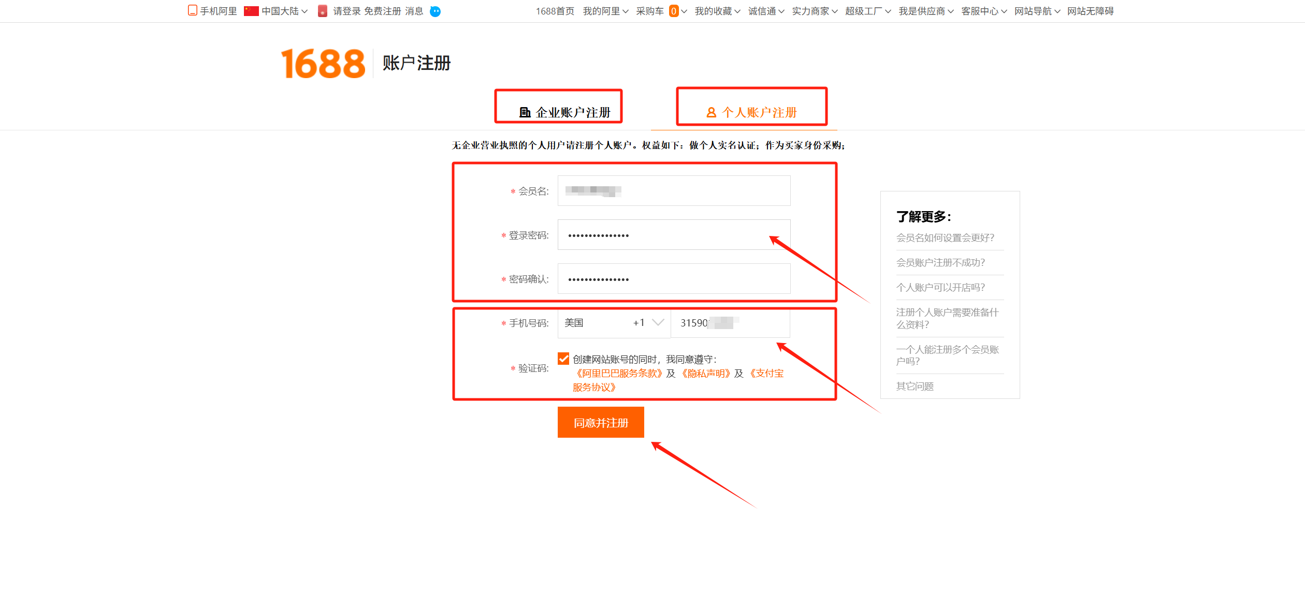This screenshot has height=610, width=1305.
Task: Open the 《支付宝服务协议》 link
Action: (678, 380)
